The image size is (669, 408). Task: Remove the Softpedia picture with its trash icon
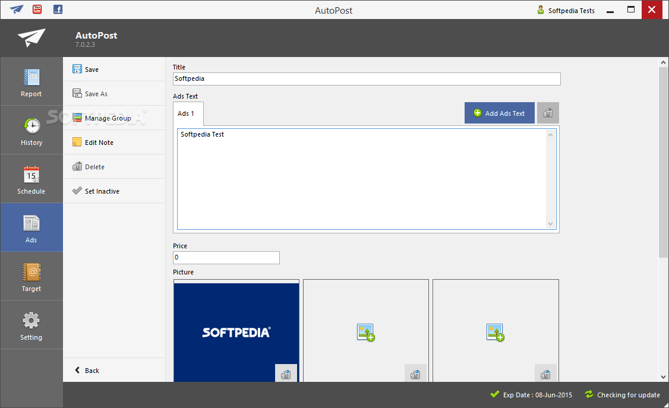pos(286,374)
